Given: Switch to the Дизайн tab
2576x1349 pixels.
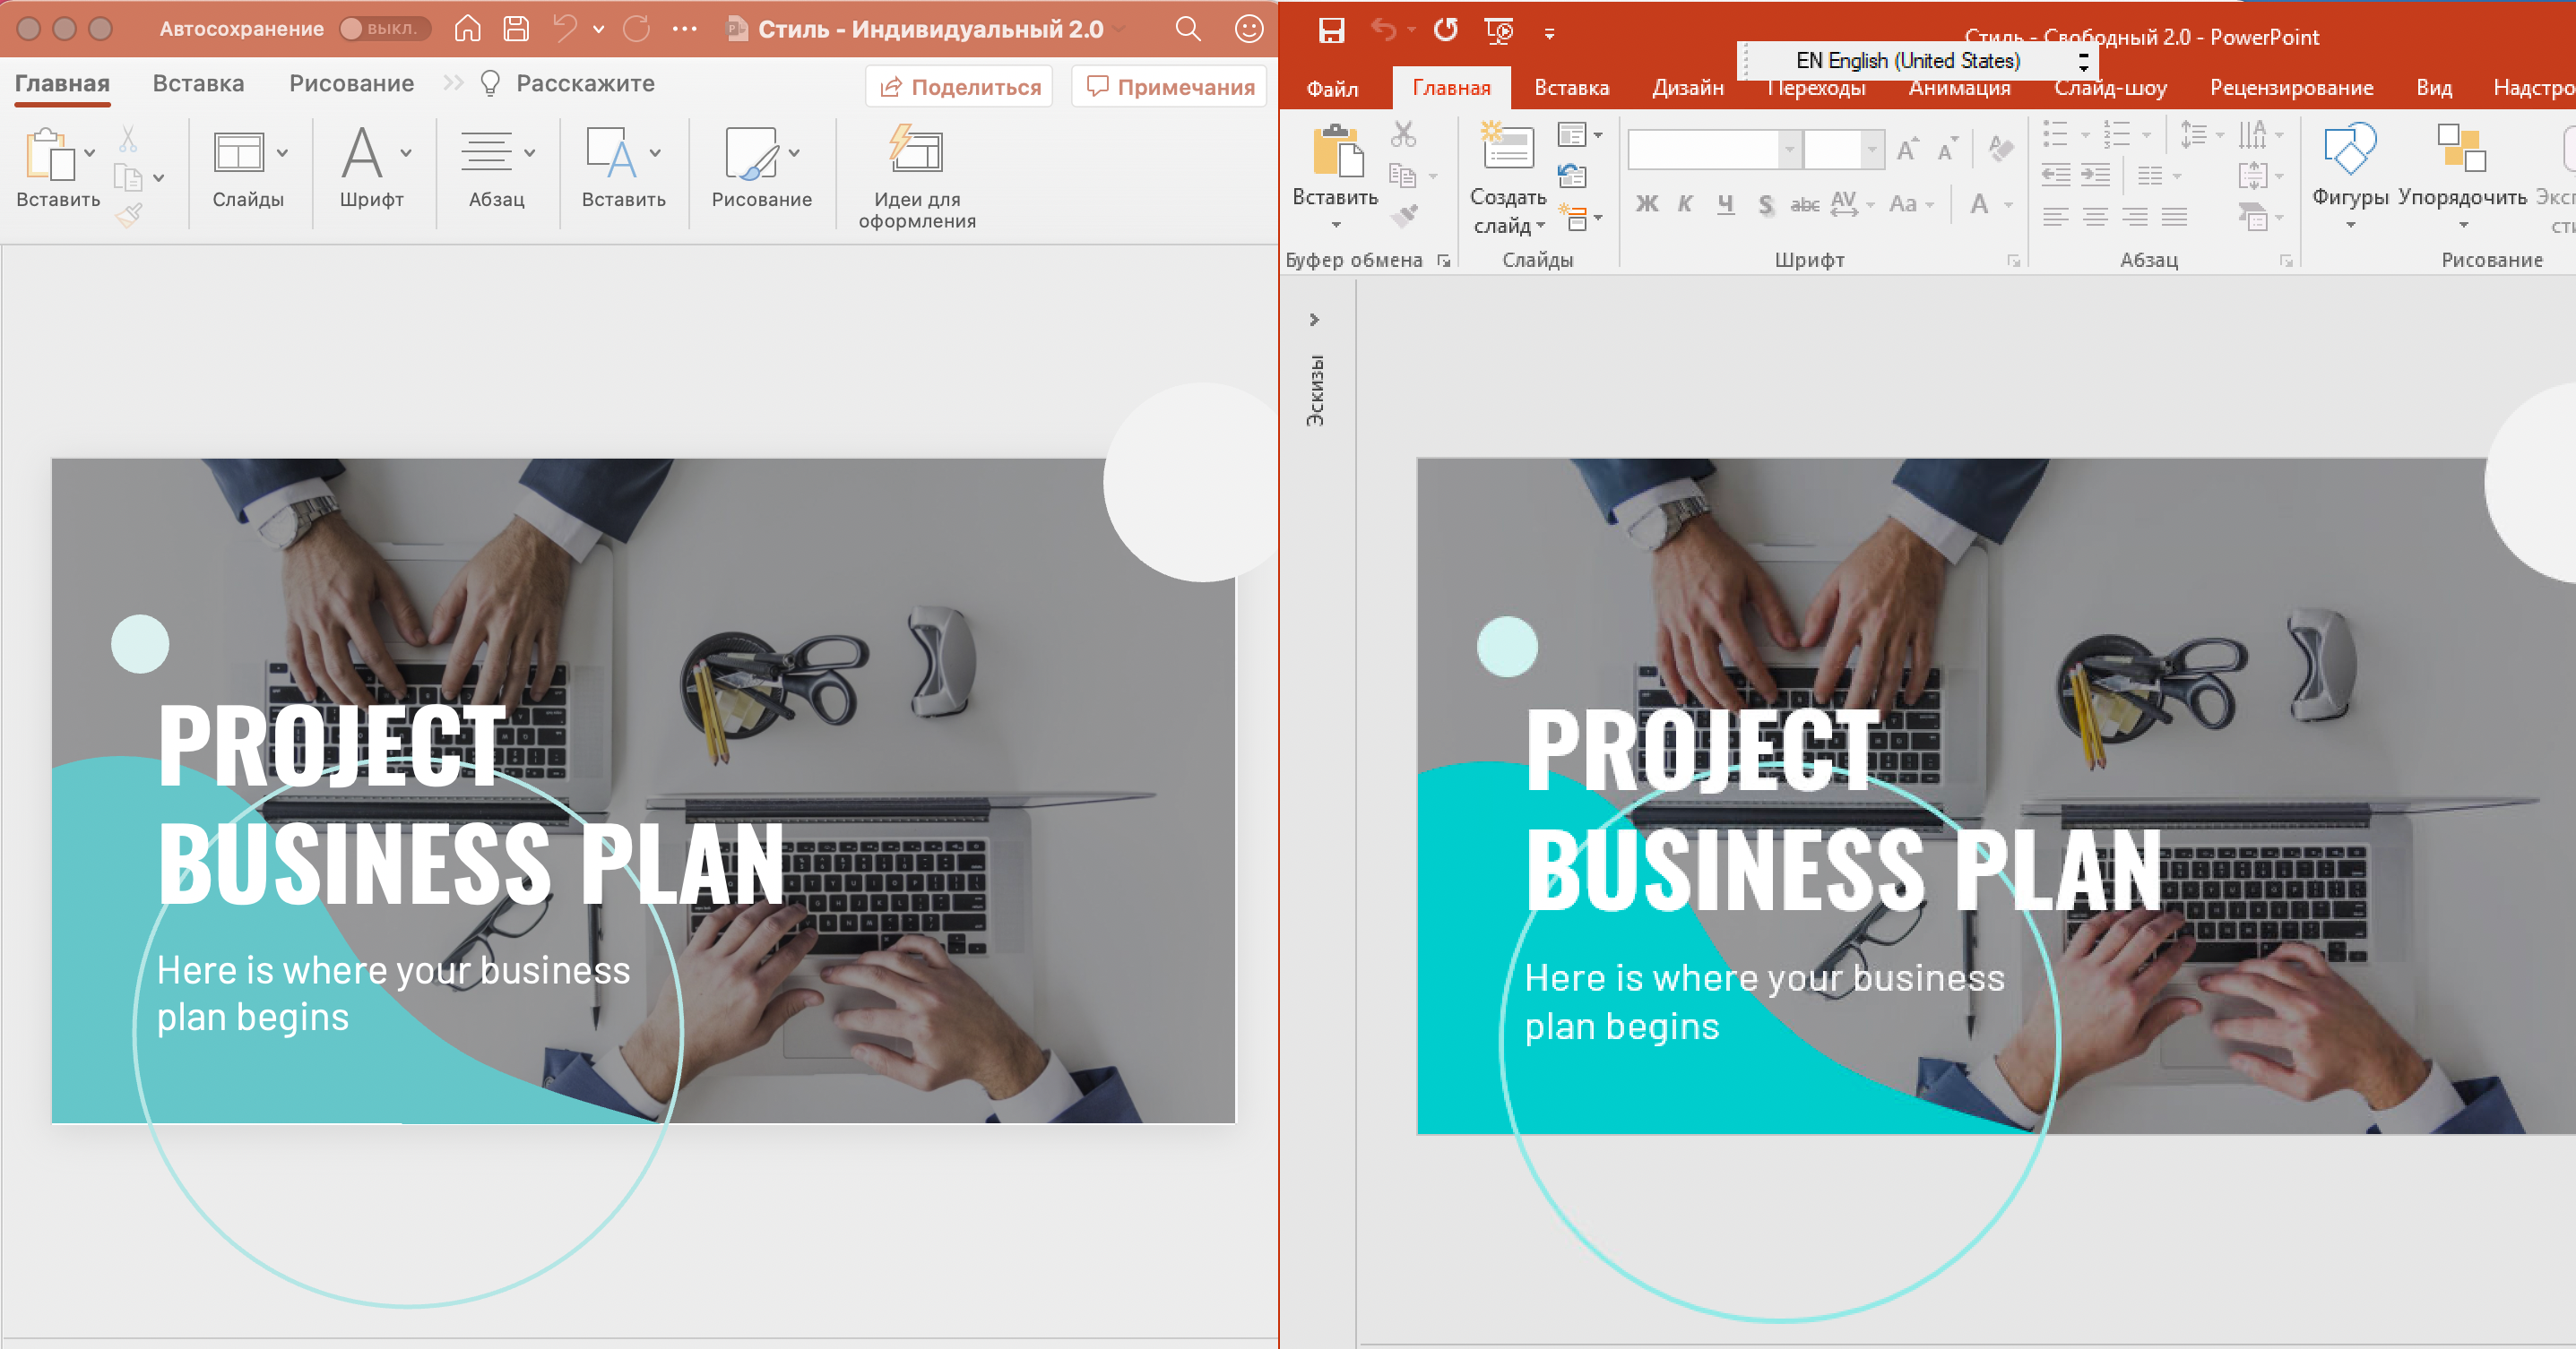Looking at the screenshot, I should point(1687,88).
